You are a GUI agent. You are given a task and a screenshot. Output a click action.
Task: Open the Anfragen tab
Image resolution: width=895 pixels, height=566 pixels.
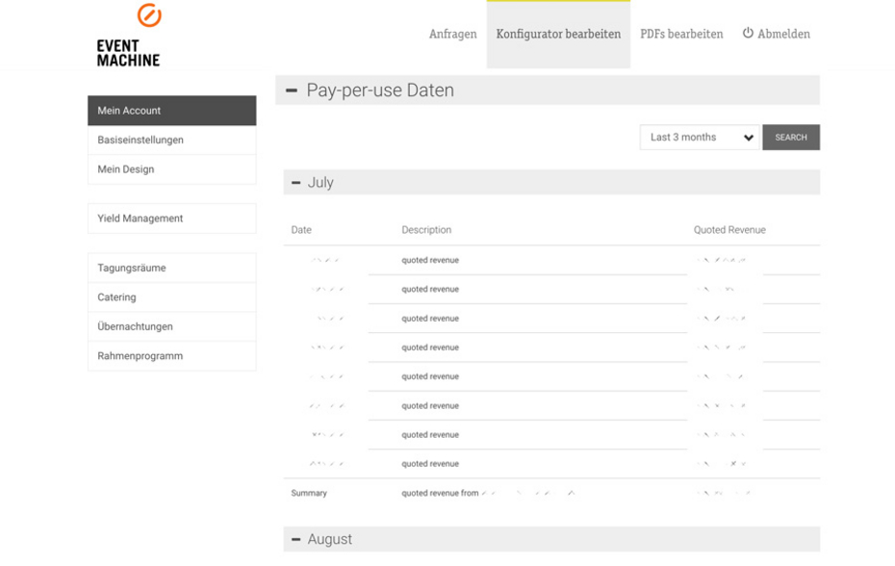(452, 34)
